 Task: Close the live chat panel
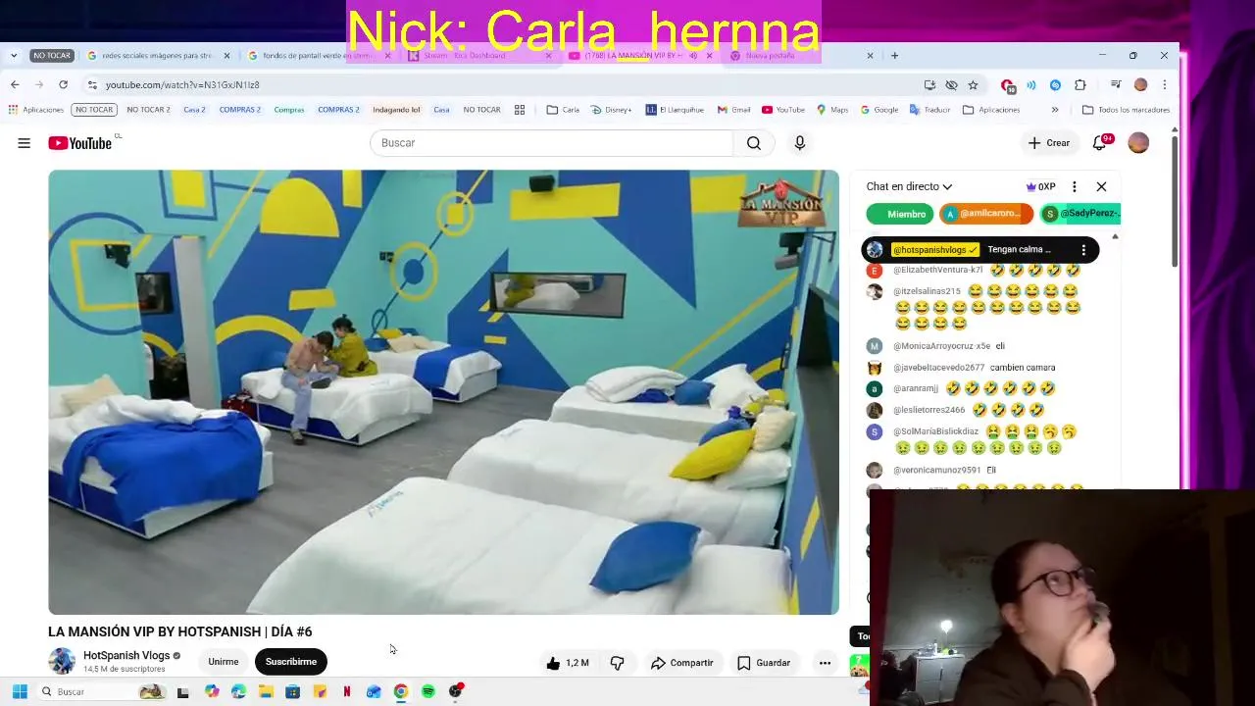(1101, 186)
